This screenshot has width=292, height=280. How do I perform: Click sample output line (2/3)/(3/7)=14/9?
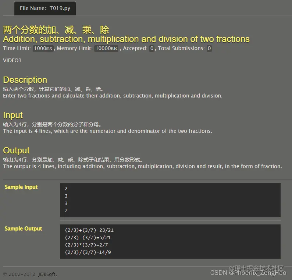coord(88,252)
